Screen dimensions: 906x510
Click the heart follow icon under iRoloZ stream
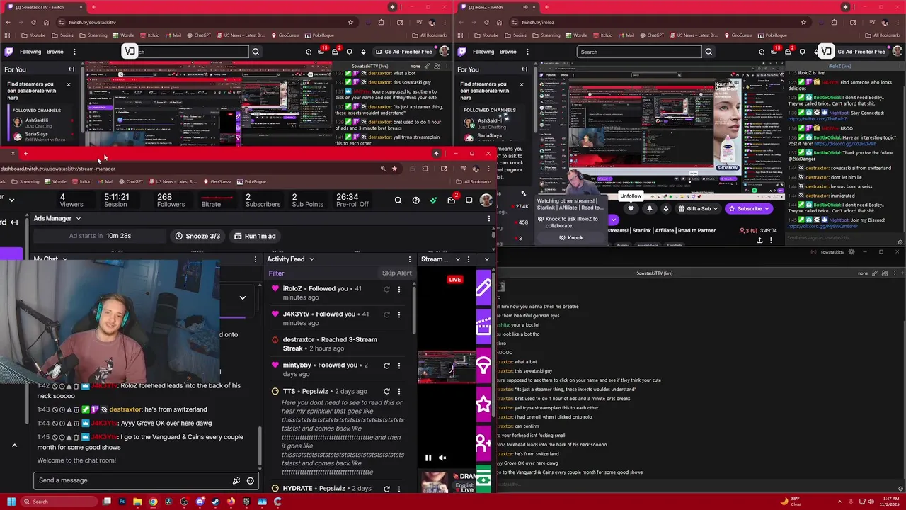point(631,208)
